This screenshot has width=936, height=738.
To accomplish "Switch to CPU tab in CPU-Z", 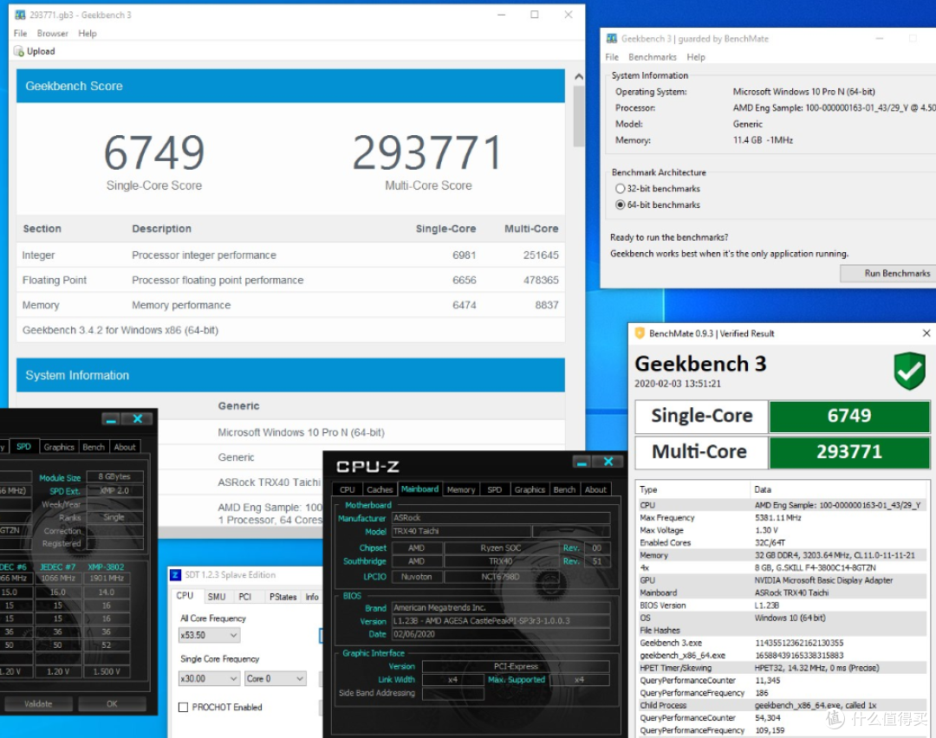I will click(x=348, y=489).
